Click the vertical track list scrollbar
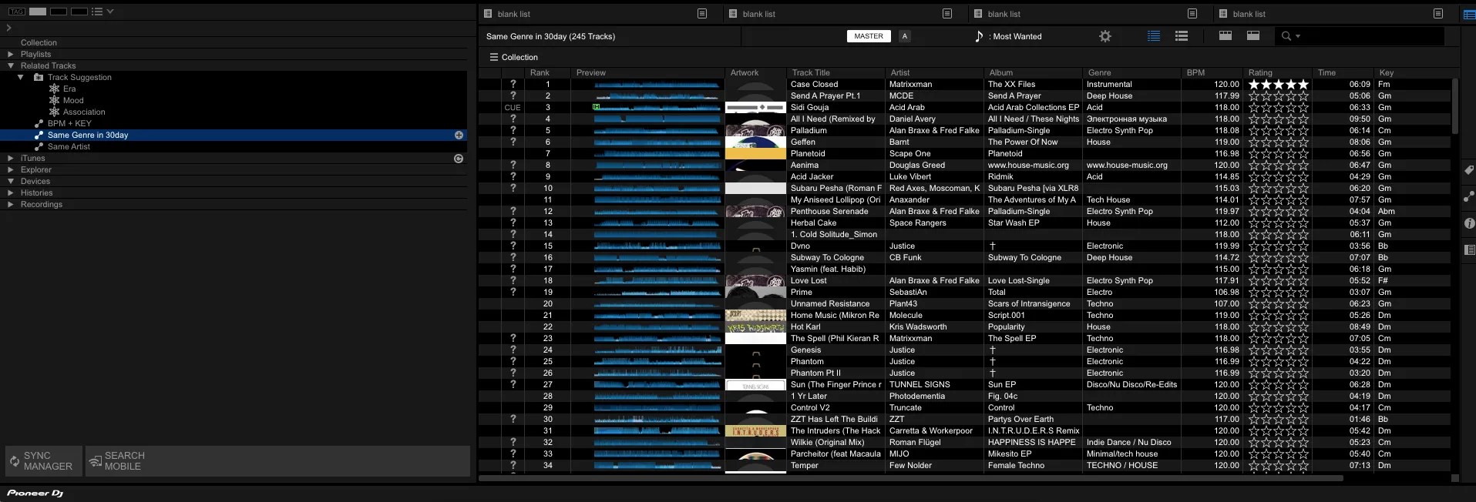1476x502 pixels. 1455,105
